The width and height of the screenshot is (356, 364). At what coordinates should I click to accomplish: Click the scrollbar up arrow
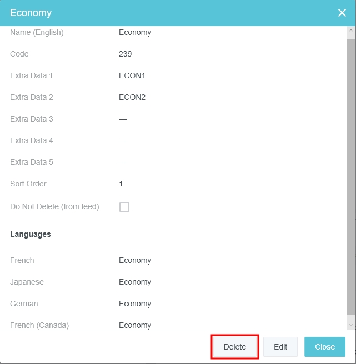click(x=350, y=32)
